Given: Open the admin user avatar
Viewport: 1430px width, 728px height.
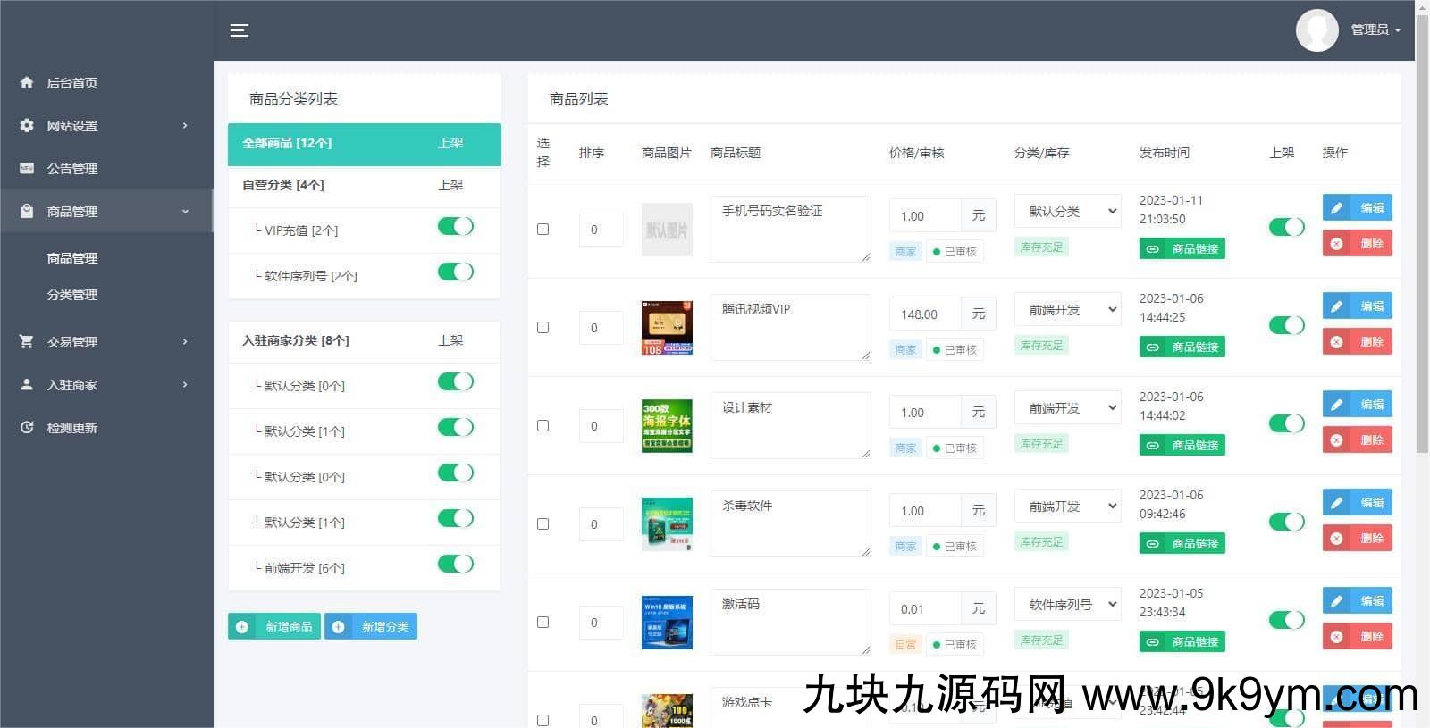Looking at the screenshot, I should [1316, 30].
